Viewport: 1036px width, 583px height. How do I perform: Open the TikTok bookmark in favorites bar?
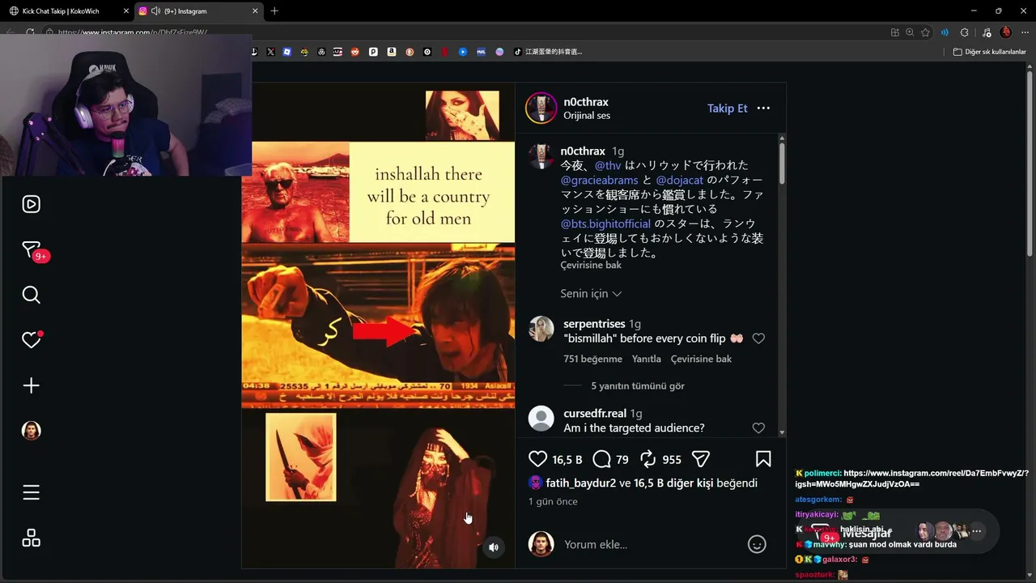549,52
